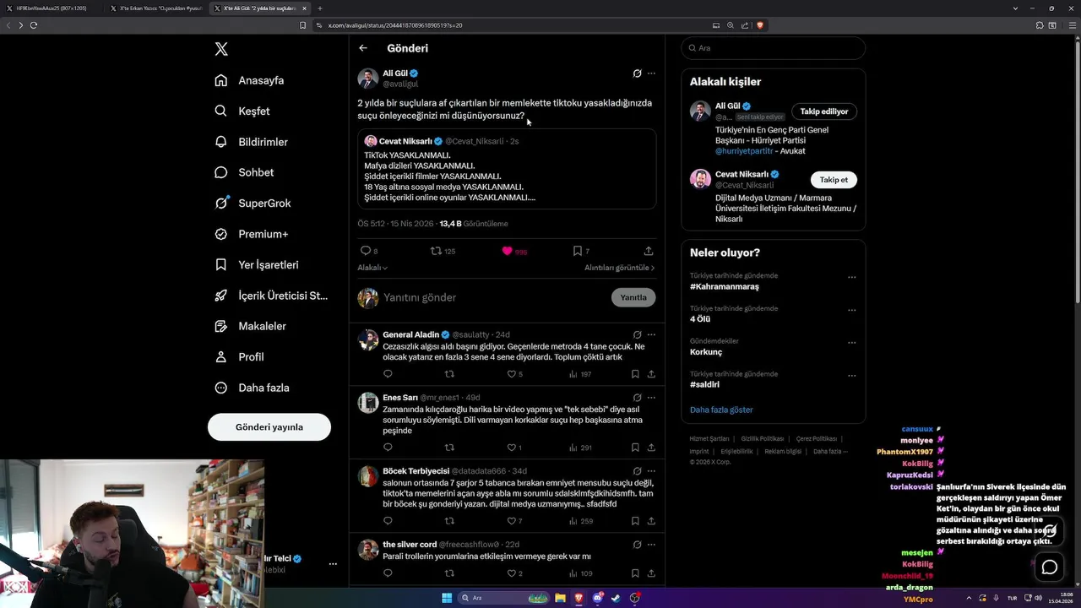Expand Daha fazla sidebar menu

point(252,388)
